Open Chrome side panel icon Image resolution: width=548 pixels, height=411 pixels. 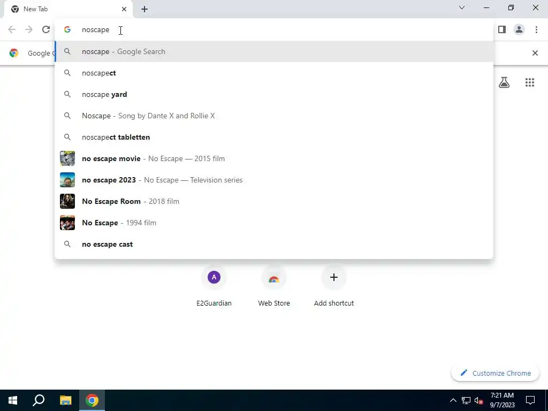click(502, 30)
